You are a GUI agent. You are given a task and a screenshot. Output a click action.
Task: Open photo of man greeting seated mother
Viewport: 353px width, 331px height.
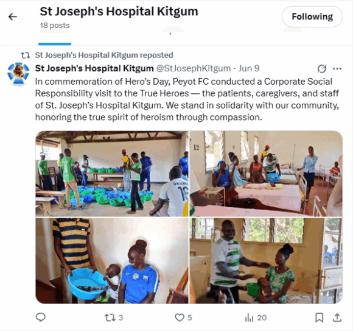tap(266, 260)
